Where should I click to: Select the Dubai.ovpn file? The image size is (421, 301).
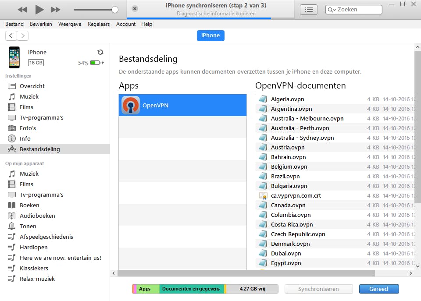coord(335,254)
